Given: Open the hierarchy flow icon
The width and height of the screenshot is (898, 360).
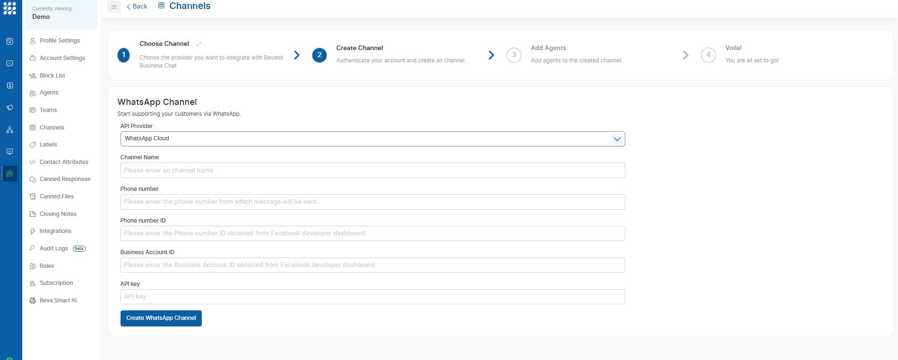Looking at the screenshot, I should [x=9, y=130].
